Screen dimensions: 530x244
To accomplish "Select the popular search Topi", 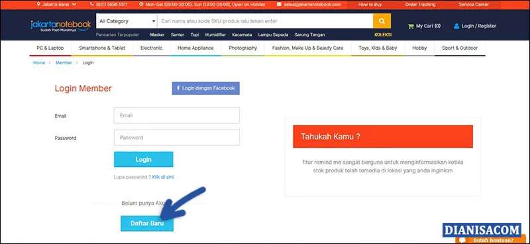I will [195, 35].
